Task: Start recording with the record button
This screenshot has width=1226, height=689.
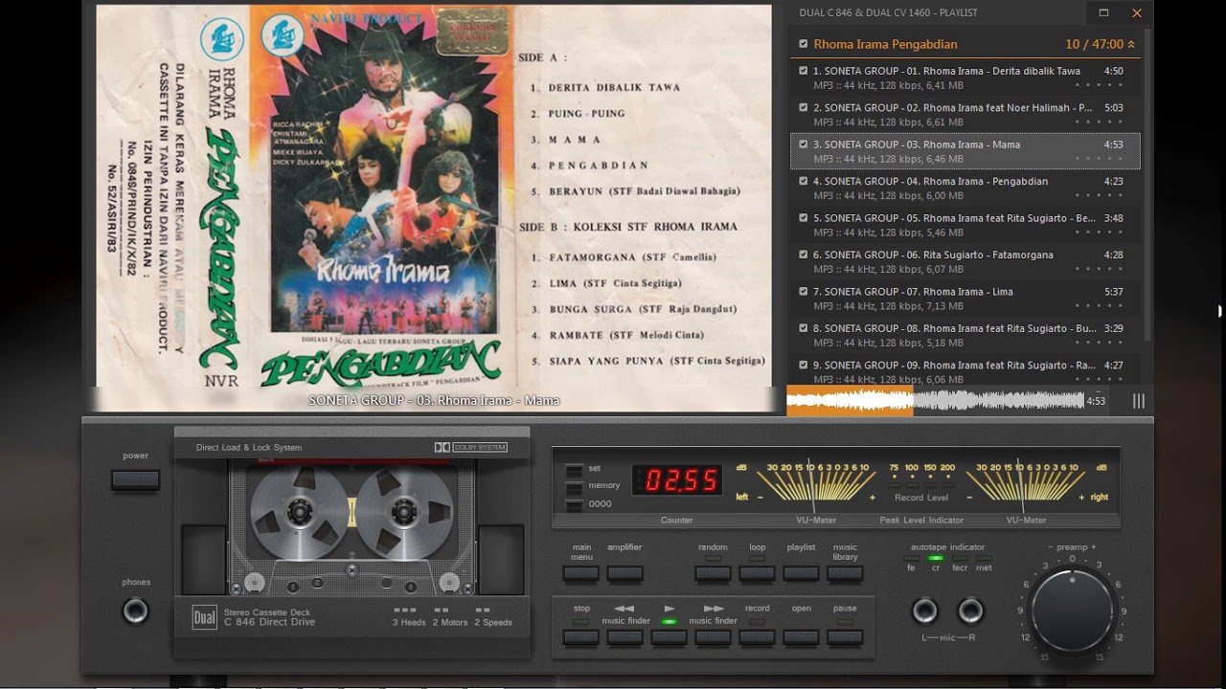Action: coord(757,637)
